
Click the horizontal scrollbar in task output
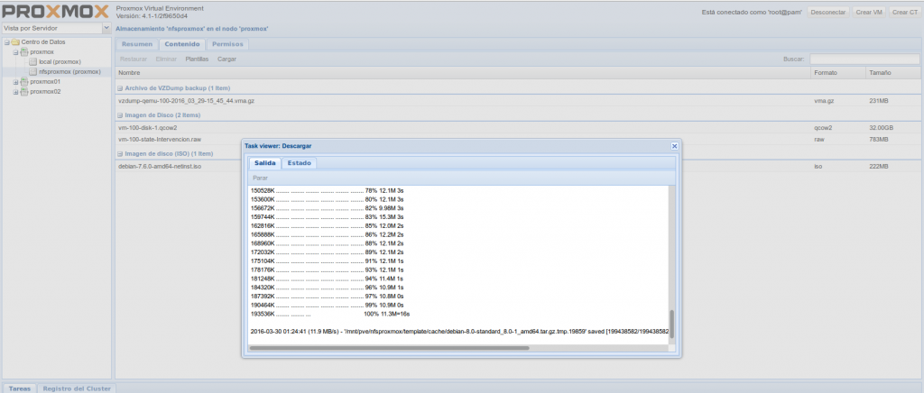coord(451,347)
